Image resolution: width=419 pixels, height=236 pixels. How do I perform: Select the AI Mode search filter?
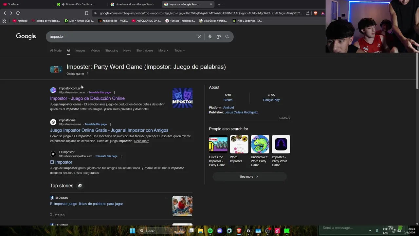tap(56, 50)
